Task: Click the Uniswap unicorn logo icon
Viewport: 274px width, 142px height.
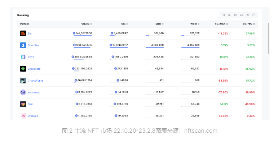Action: point(23,116)
